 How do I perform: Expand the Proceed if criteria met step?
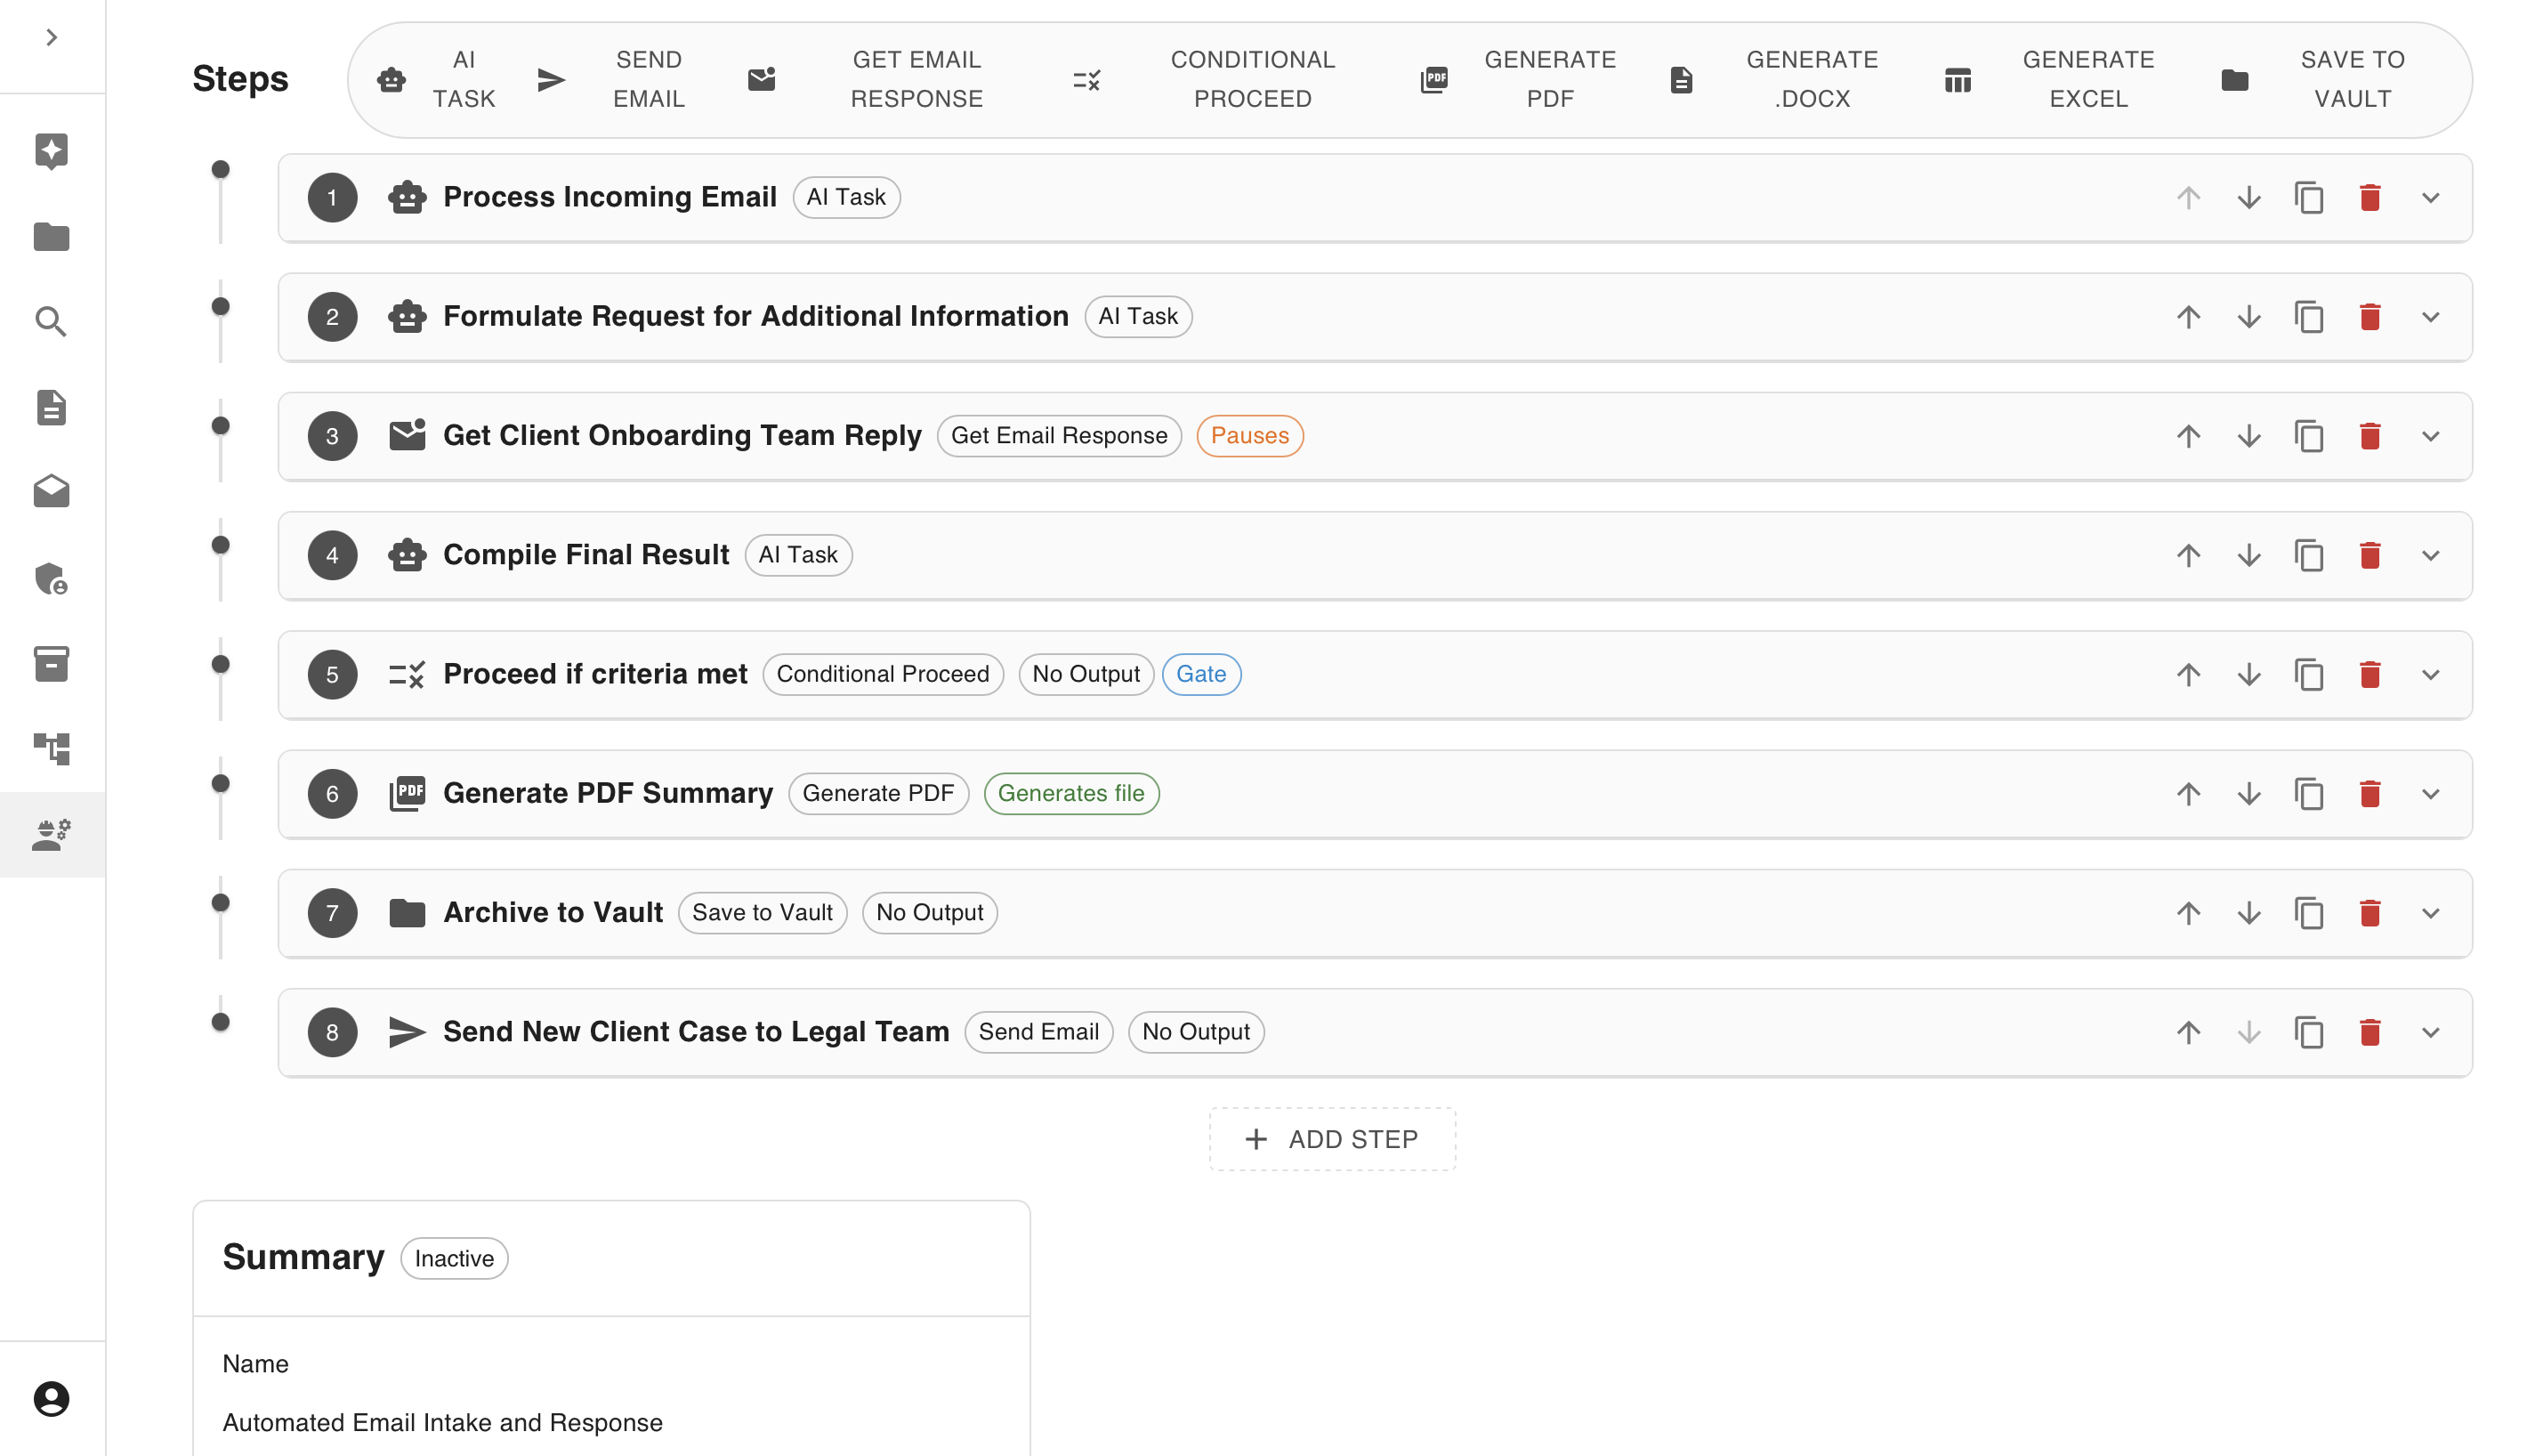[x=2430, y=675]
